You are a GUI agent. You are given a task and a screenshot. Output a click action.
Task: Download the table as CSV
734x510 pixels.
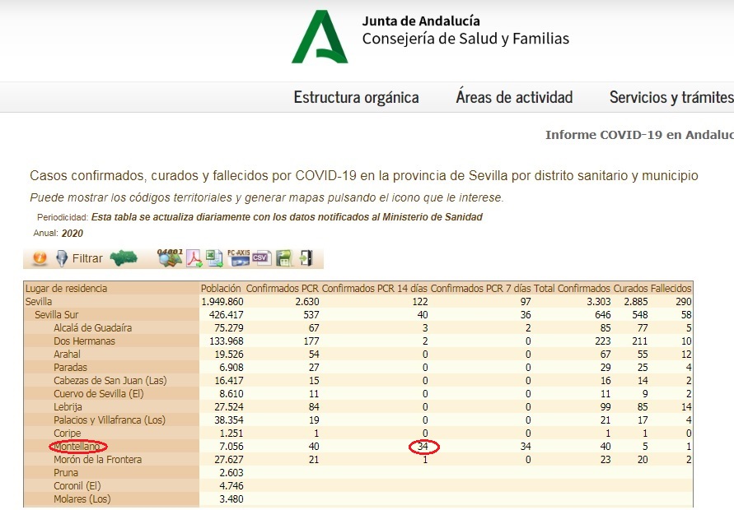tap(262, 258)
